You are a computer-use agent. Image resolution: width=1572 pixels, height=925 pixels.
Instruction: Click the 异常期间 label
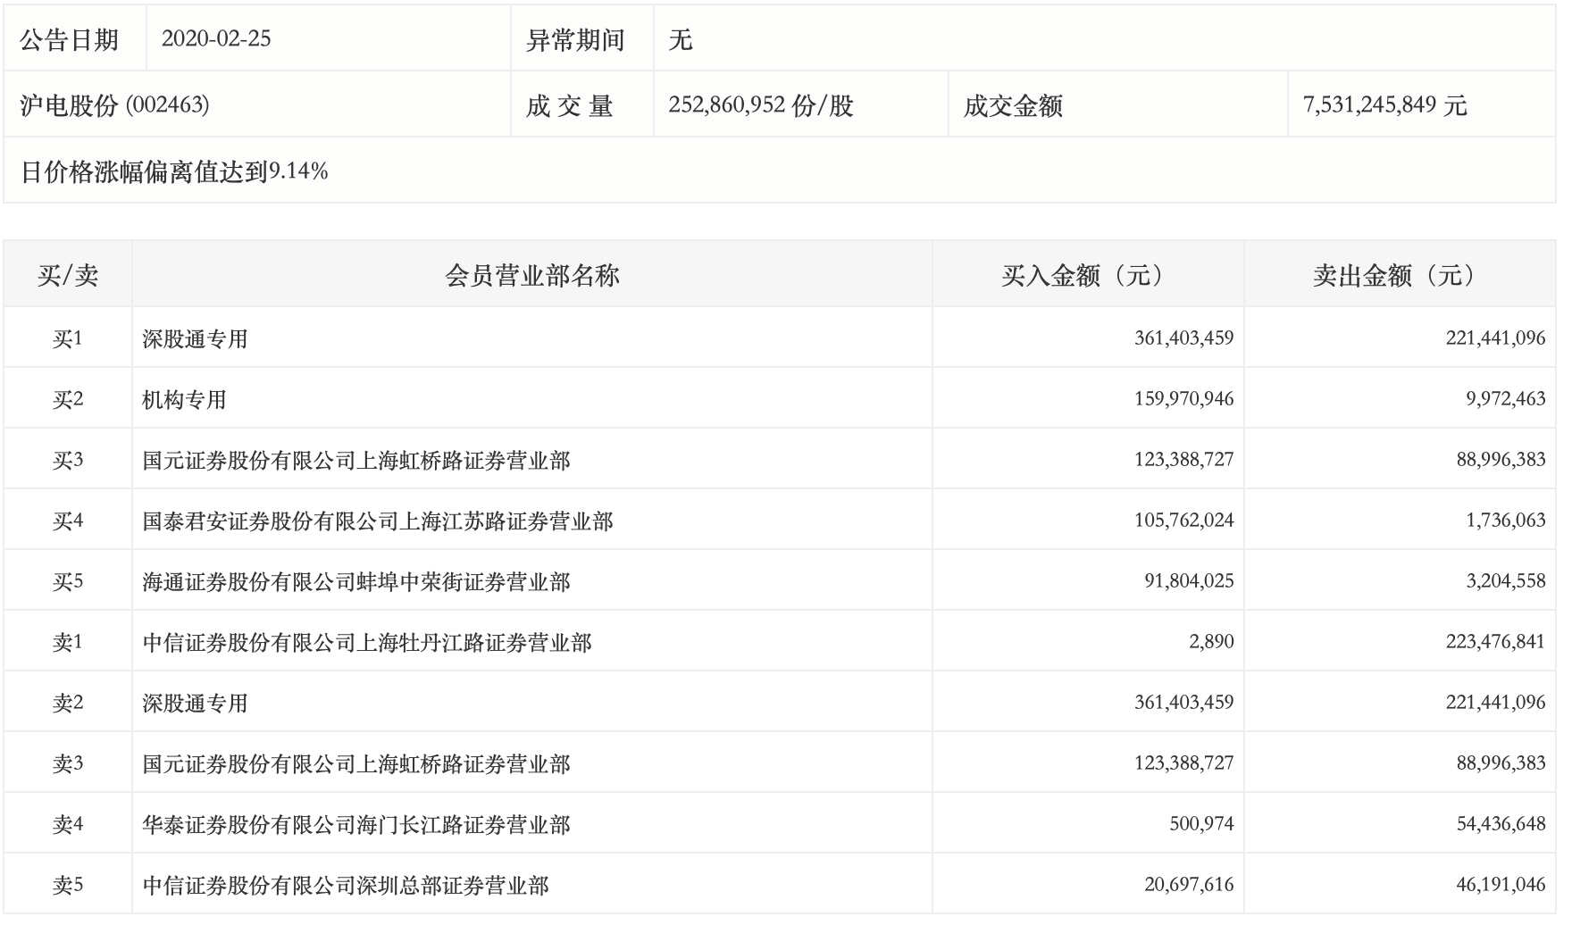(575, 40)
